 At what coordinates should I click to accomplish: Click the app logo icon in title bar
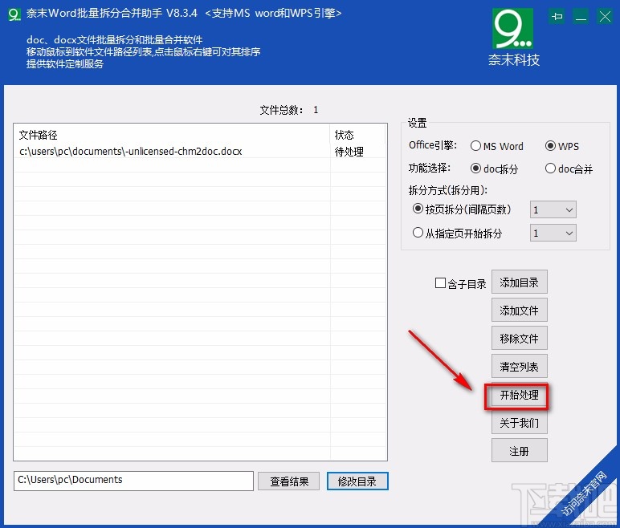14,14
